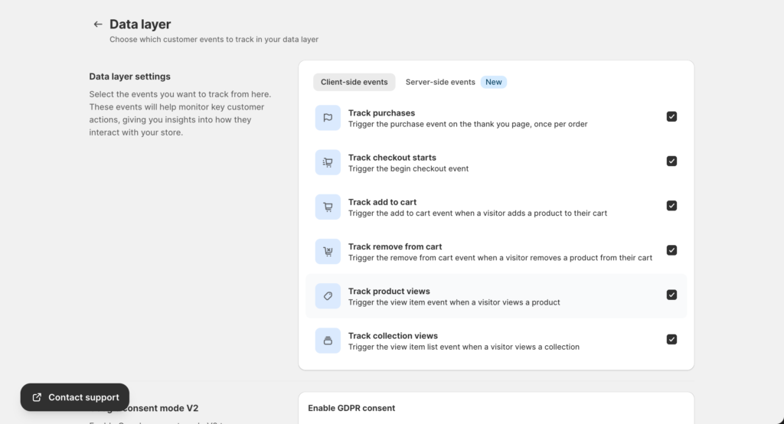This screenshot has width=784, height=424.
Task: Click the fast cart icon for Track checkout starts
Action: click(x=328, y=162)
